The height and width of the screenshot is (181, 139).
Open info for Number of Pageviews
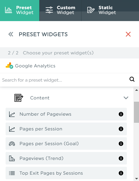(x=121, y=114)
